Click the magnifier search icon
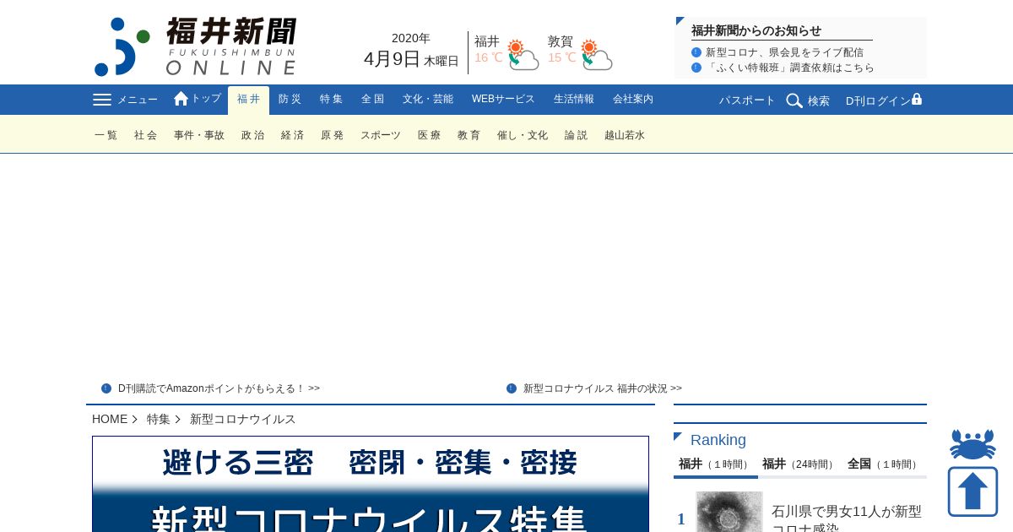Viewport: 1013px width, 532px height. [794, 100]
